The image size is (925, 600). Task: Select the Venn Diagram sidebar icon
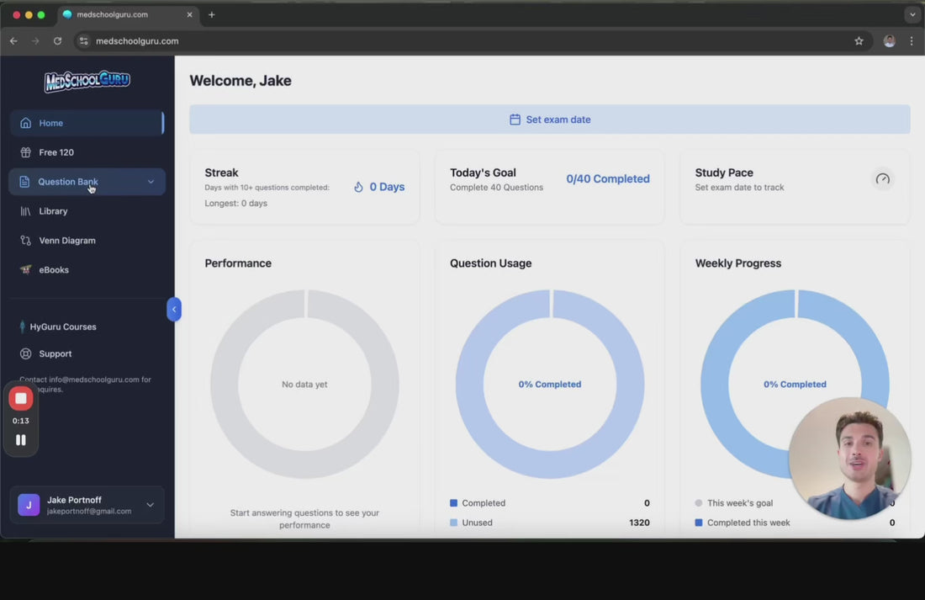25,241
